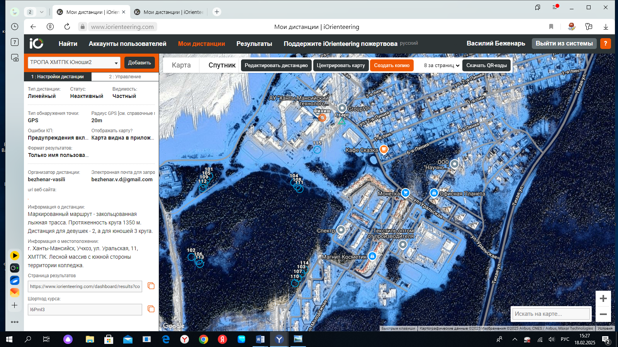Click the browser bookmark icon
Screen dimensions: 618x347
[551, 27]
